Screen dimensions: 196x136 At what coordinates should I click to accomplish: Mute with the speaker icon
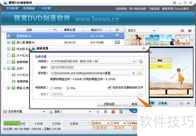(188, 103)
